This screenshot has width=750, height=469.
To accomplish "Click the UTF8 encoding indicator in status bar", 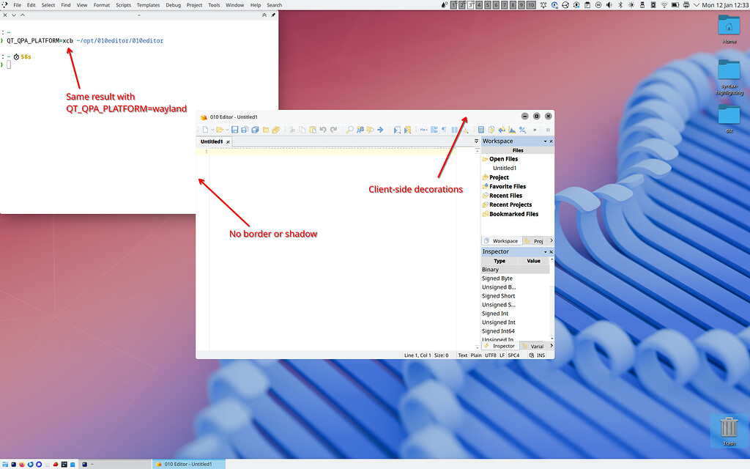I will 491,355.
